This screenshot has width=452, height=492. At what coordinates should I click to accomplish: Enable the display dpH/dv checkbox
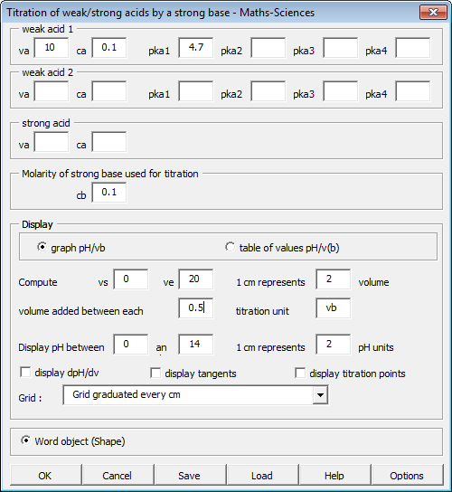25,373
